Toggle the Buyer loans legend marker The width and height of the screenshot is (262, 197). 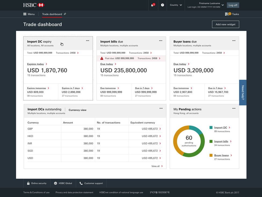[211, 155]
